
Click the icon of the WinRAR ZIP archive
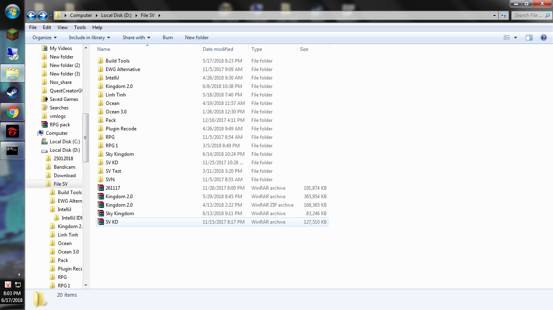pos(101,205)
